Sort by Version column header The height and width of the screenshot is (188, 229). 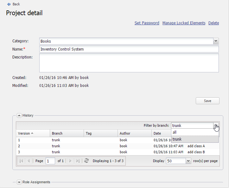tap(24, 133)
